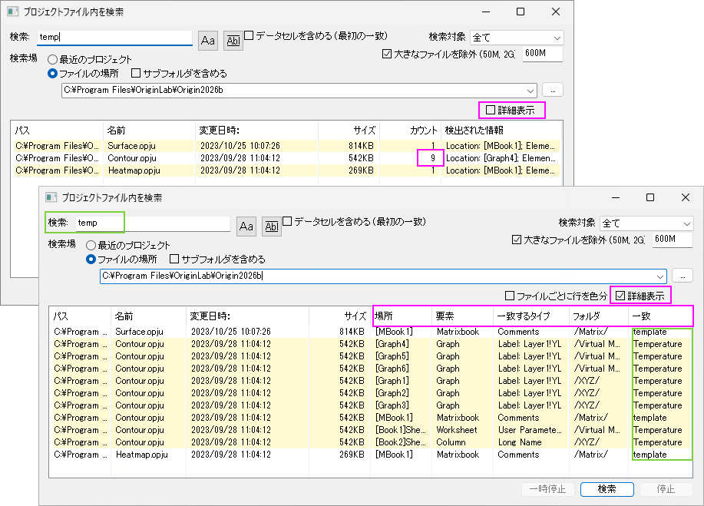Check サブフォルダを含める in back window
This screenshot has height=506, width=704.
[x=136, y=73]
